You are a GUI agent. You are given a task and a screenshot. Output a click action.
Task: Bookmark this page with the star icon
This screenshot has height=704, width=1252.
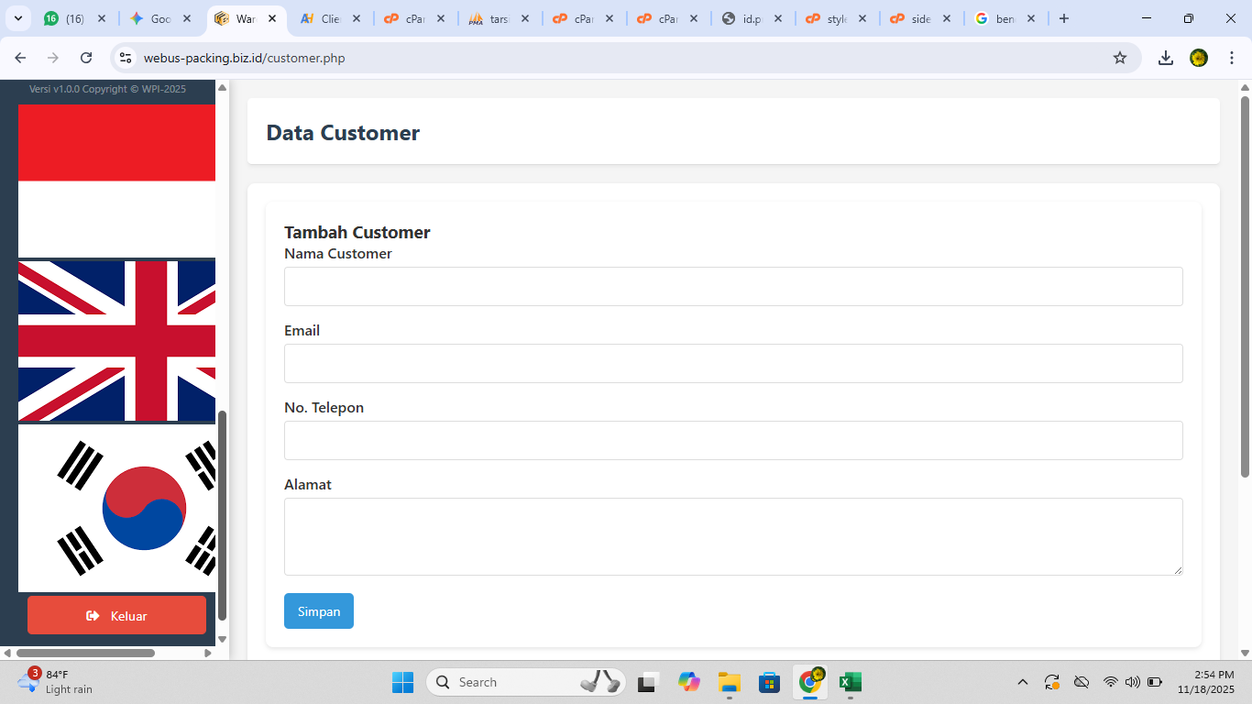[x=1119, y=58]
